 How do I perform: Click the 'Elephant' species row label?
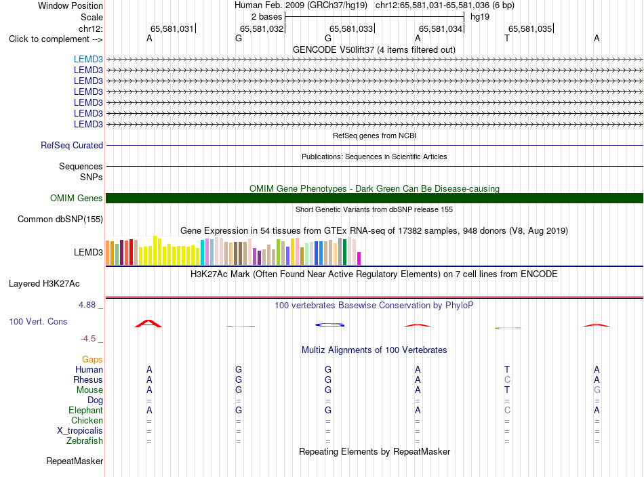click(85, 410)
